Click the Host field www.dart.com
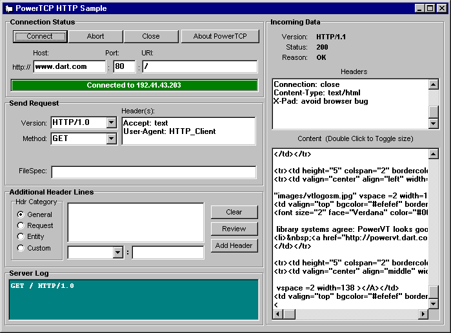Image resolution: width=451 pixels, height=333 pixels. (69, 66)
